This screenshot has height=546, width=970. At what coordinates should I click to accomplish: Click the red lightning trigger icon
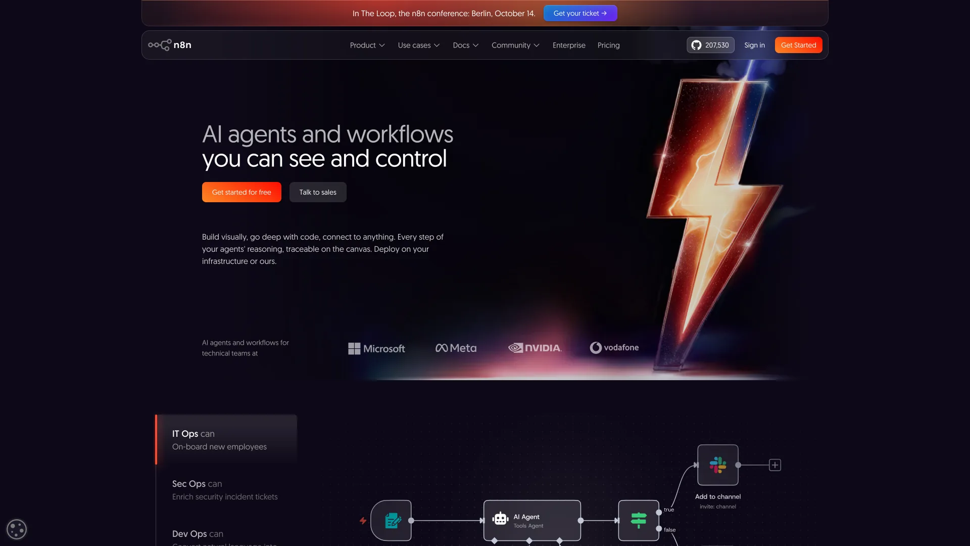point(363,521)
